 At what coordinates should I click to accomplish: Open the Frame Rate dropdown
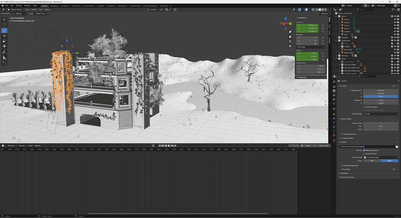point(380,114)
